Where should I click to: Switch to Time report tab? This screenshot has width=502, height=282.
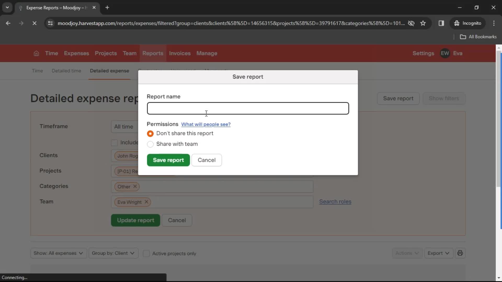[37, 70]
